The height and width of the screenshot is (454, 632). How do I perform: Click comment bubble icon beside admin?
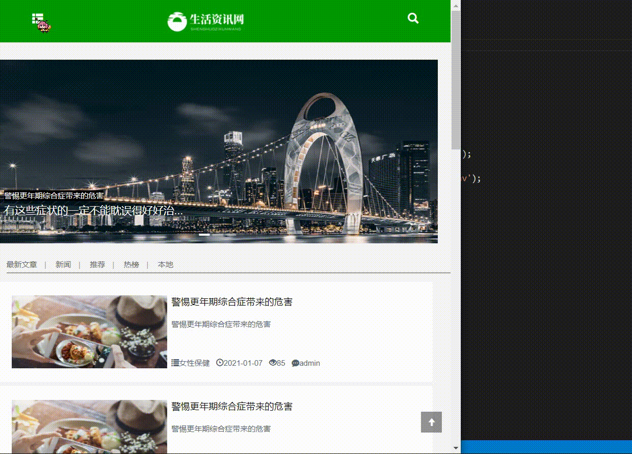pyautogui.click(x=295, y=363)
